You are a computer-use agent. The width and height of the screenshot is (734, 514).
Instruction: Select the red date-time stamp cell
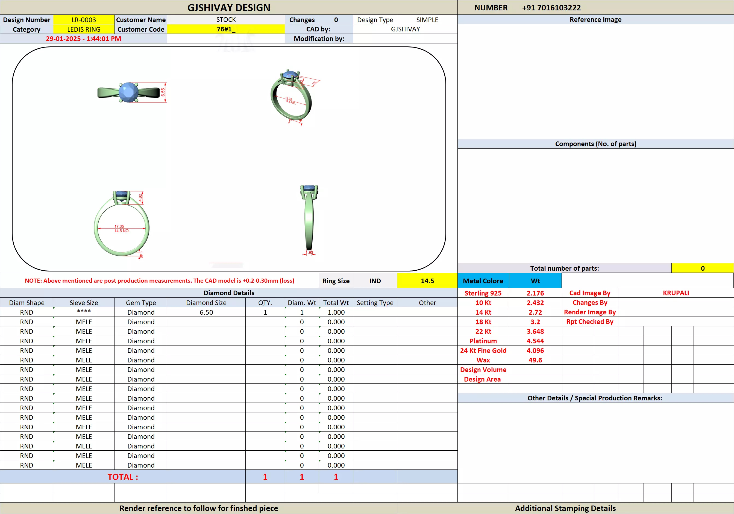(x=83, y=39)
